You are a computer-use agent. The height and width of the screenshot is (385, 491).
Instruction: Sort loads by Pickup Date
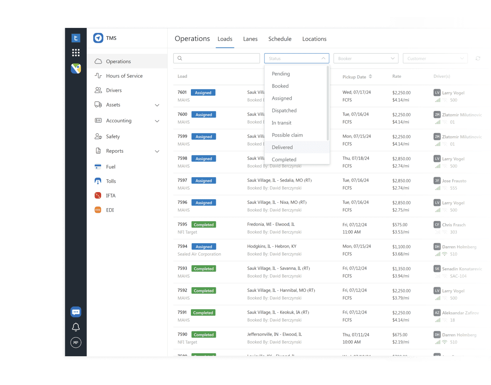point(357,76)
